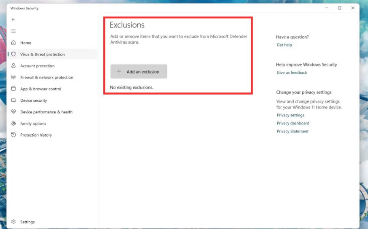This screenshot has width=368, height=229.
Task: Click the Windows Security window title
Action: click(24, 8)
